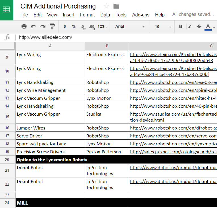Open the Add-ons menu
The image size is (217, 208).
coord(141,15)
